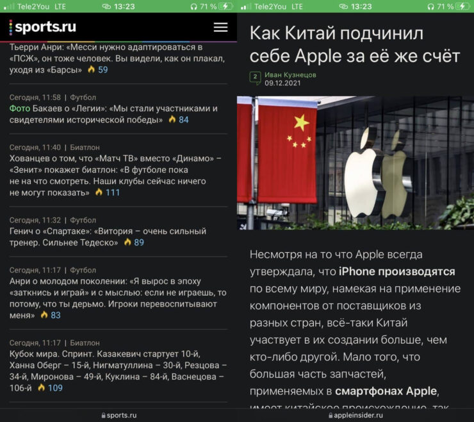Image resolution: width=474 pixels, height=422 pixels.
Task: Select 'Футбол' category at 11:58
Action: (83, 97)
